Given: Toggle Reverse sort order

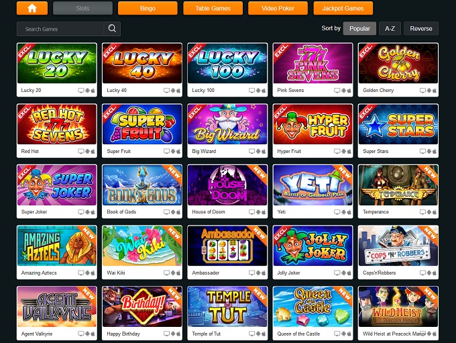Looking at the screenshot, I should pos(421,29).
